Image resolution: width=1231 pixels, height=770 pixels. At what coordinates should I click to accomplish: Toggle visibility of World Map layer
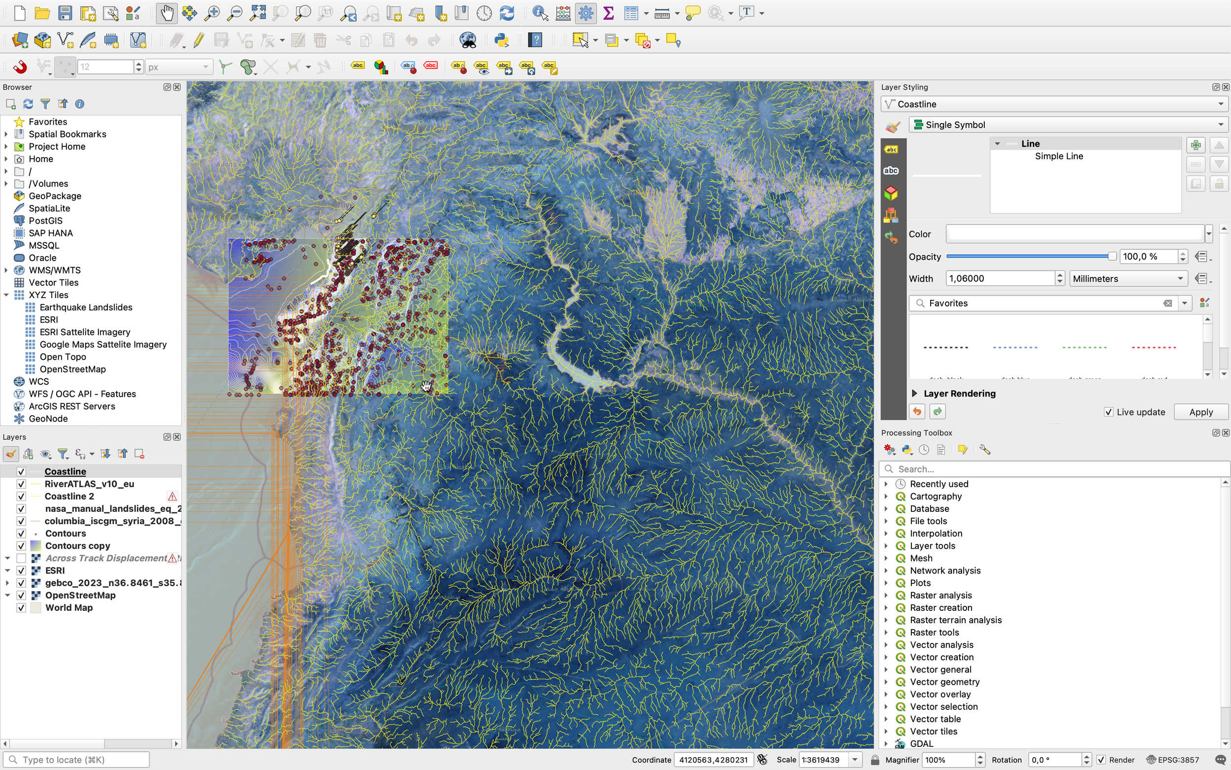tap(21, 607)
